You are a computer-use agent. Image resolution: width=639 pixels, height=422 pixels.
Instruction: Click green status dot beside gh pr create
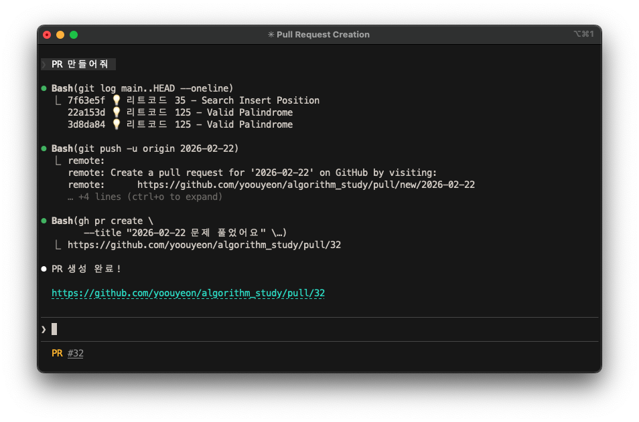(44, 221)
